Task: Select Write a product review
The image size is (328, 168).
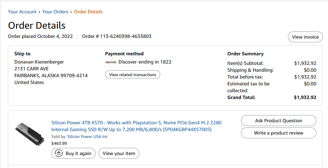Action: tap(278, 133)
